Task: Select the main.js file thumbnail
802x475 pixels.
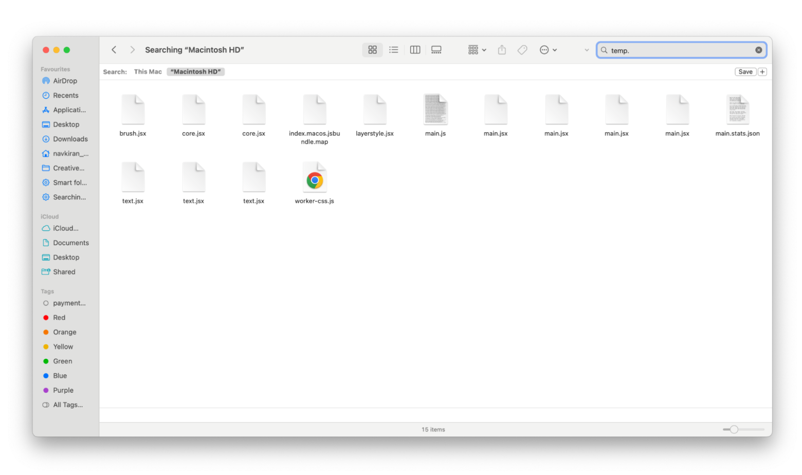Action: 435,109
